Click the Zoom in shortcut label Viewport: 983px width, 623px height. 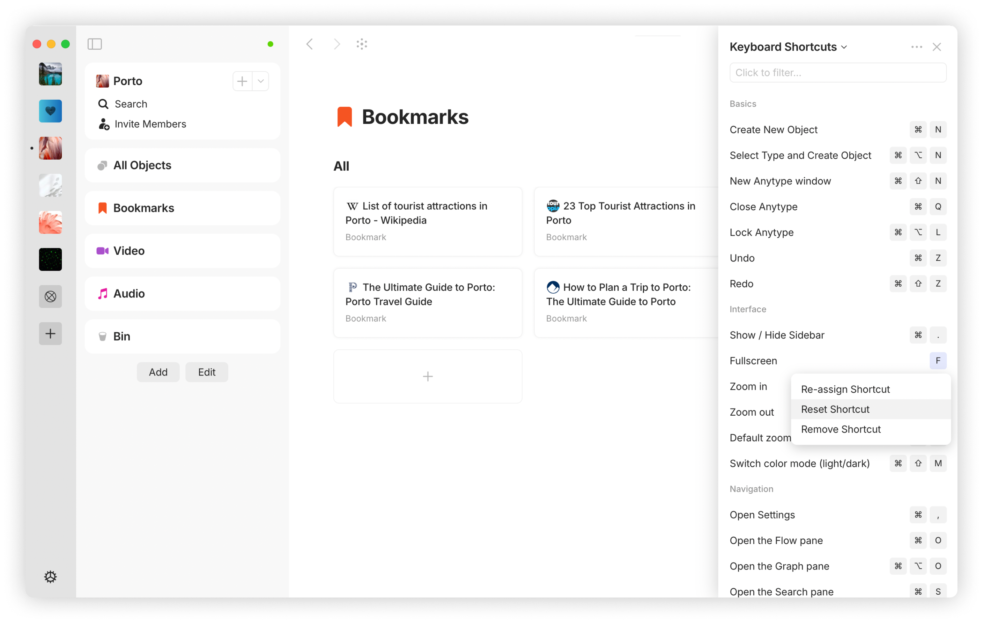(748, 387)
